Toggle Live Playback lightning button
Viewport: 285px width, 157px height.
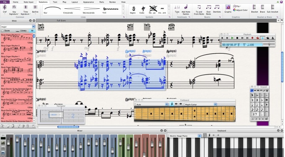pyautogui.click(x=262, y=38)
